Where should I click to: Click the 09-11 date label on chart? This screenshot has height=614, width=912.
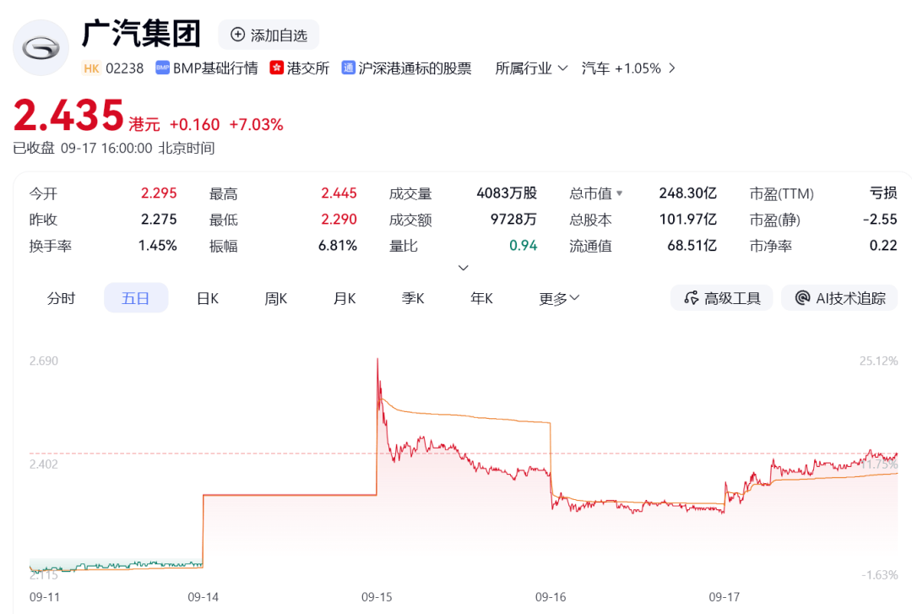(x=44, y=597)
